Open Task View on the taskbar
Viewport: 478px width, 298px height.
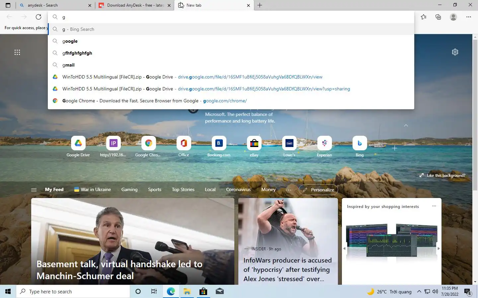pyautogui.click(x=154, y=291)
